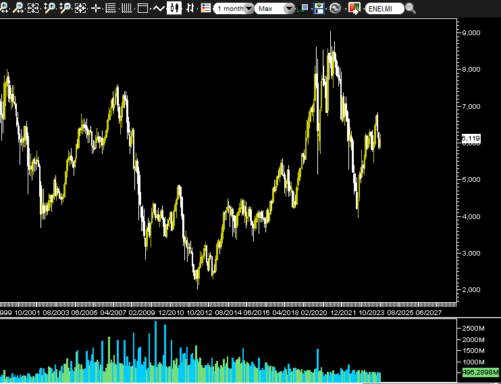Click the vertical zoom in magnifier
The width and height of the screenshot is (501, 384).
49,8
